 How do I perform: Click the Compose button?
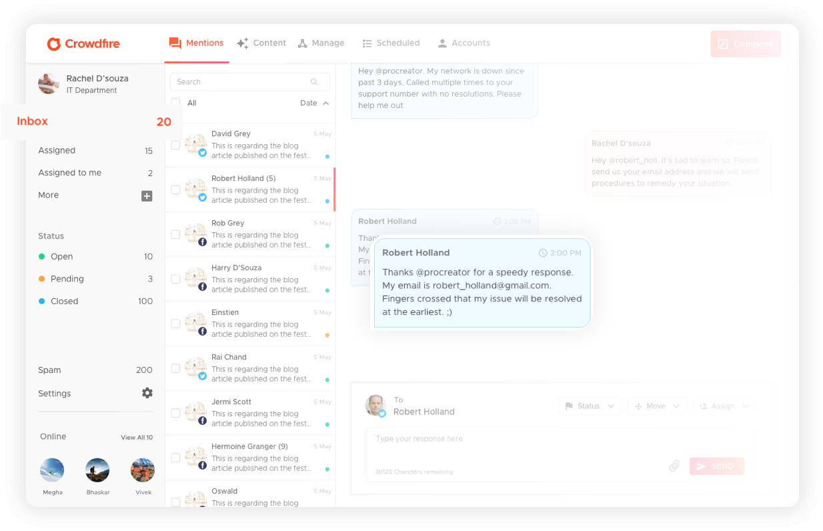tap(746, 44)
